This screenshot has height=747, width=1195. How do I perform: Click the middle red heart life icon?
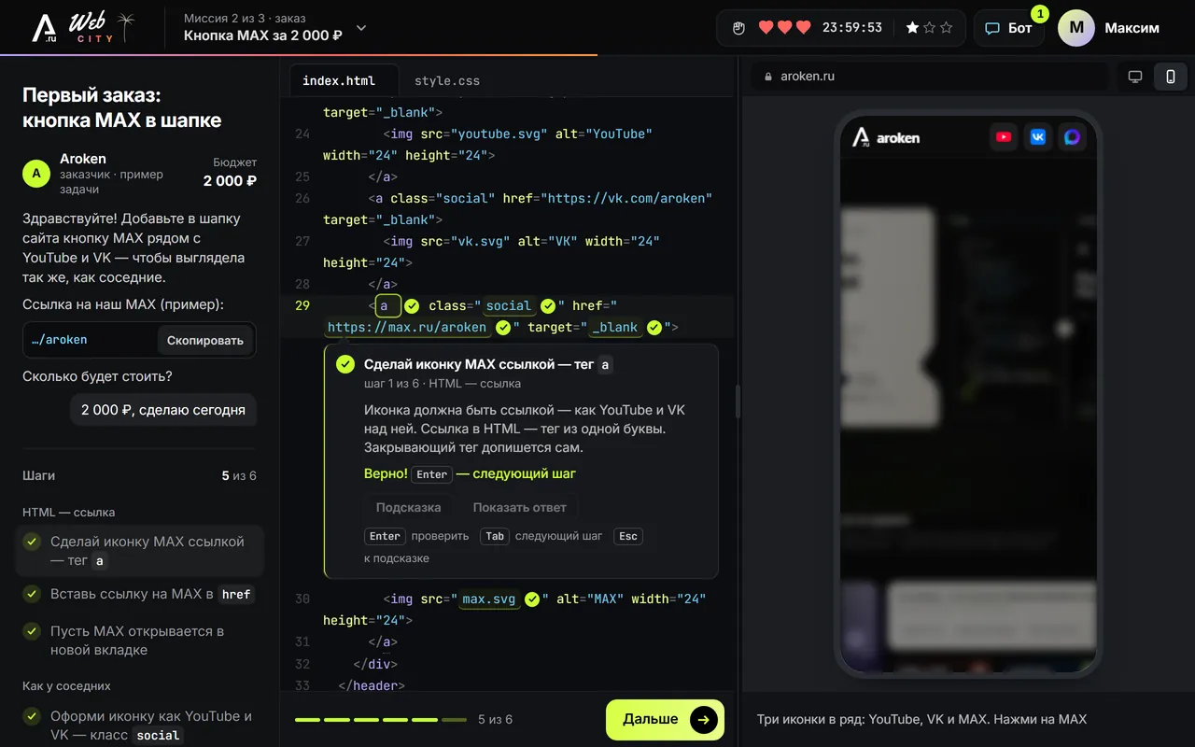coord(785,28)
